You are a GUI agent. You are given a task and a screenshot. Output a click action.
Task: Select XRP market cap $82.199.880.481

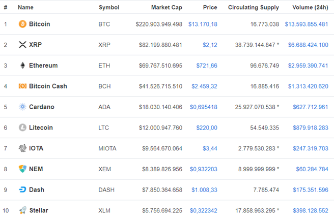tap(160, 45)
